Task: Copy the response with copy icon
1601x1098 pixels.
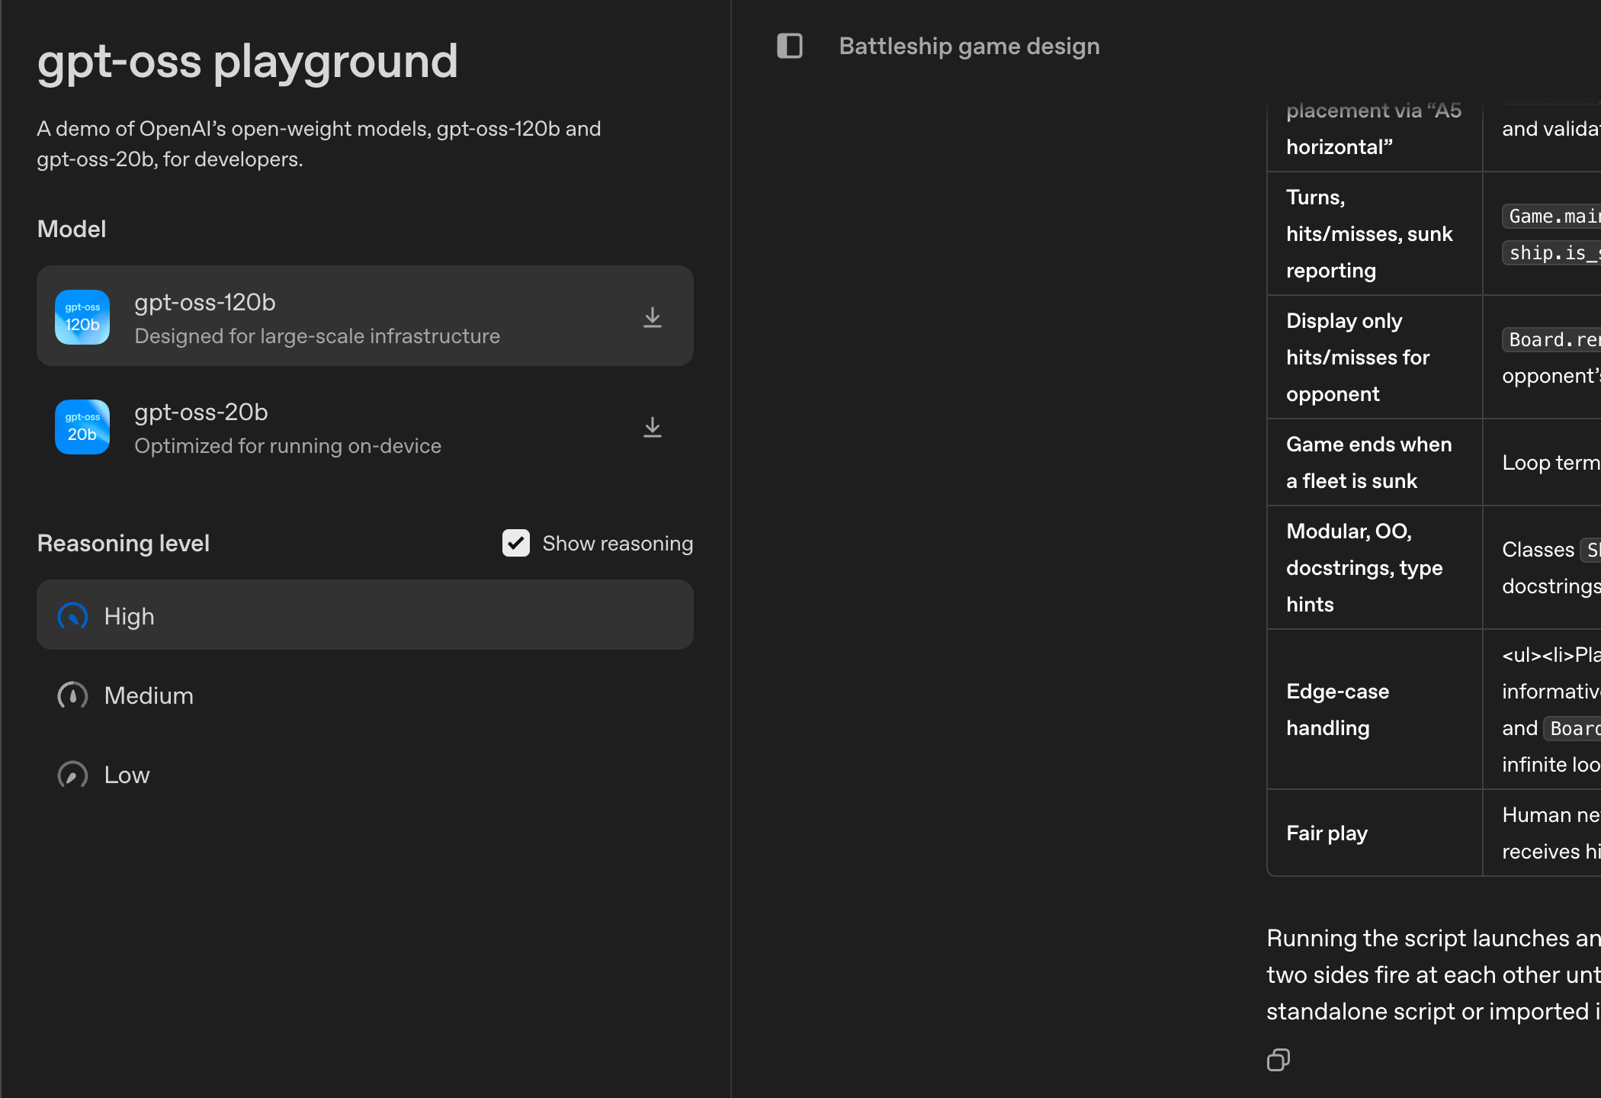Action: [x=1279, y=1060]
